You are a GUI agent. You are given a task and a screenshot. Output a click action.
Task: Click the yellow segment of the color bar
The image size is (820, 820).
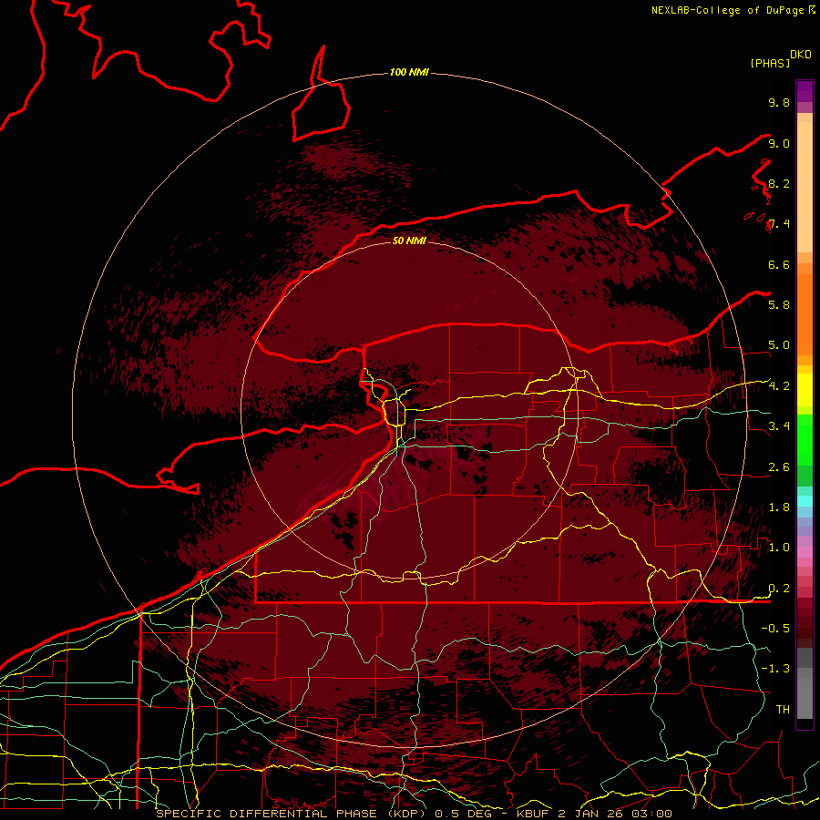[805, 390]
